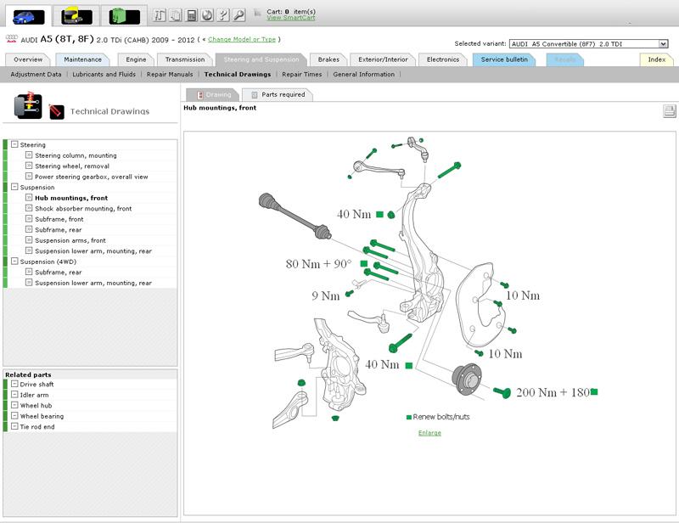The width and height of the screenshot is (679, 523).
Task: Click the Change Model or Type link
Action: 241,39
